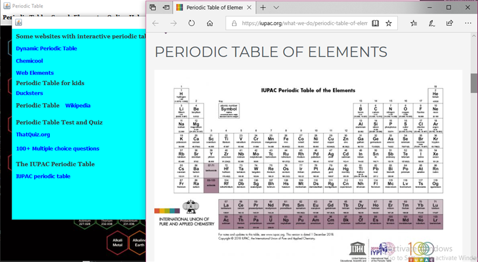This screenshot has height=262, width=478.
Task: Click the Thorium 232.038 hexagon element
Action: 107,224
